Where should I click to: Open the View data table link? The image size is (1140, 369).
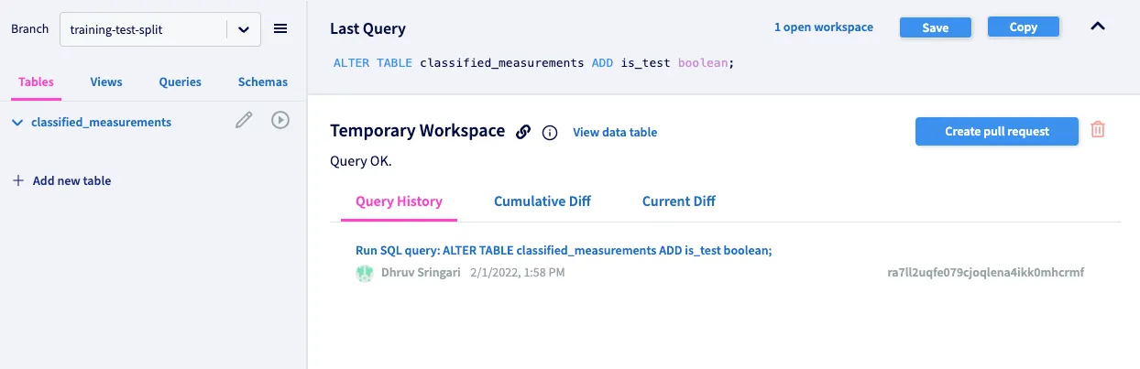(x=615, y=132)
